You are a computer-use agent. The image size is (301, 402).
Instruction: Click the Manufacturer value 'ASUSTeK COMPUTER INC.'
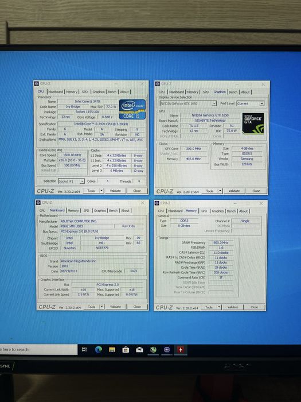click(x=101, y=221)
